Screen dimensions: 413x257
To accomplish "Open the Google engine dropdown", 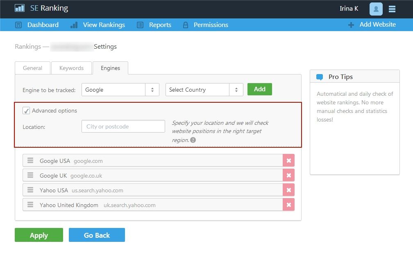I will click(x=120, y=90).
